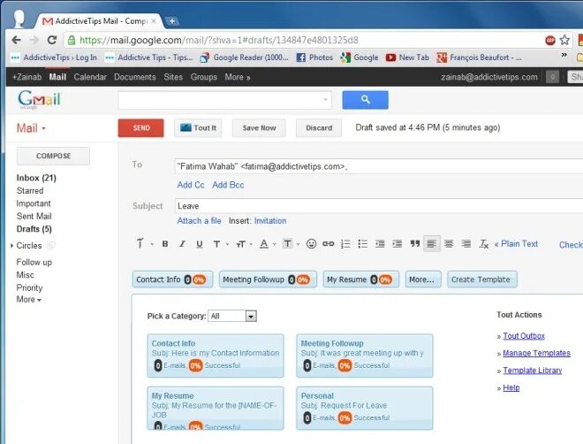The height and width of the screenshot is (444, 583).
Task: Click the Gmail search box
Action: point(224,100)
